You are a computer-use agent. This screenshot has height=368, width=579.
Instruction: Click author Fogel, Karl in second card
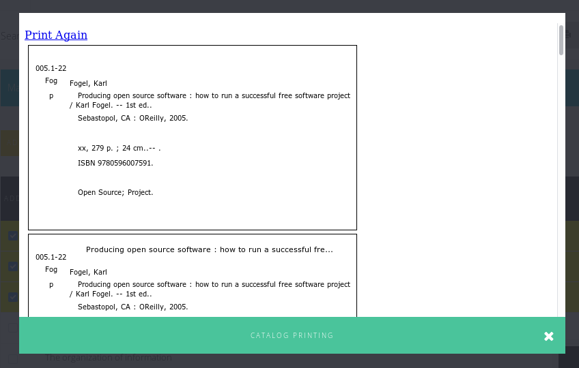(x=88, y=272)
